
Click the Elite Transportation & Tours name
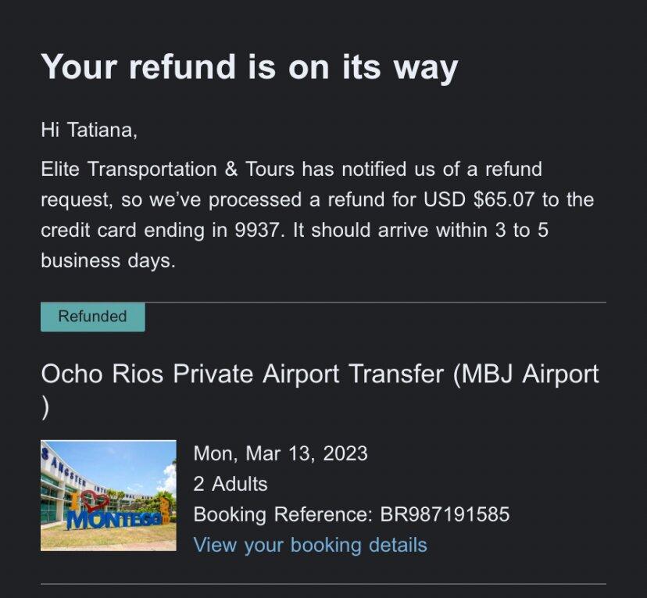[167, 169]
